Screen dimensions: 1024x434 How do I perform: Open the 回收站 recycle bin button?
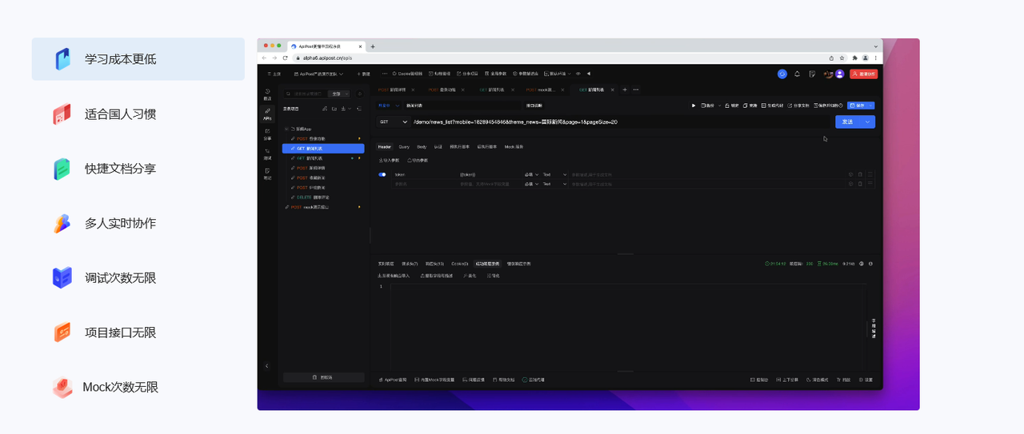coord(323,377)
